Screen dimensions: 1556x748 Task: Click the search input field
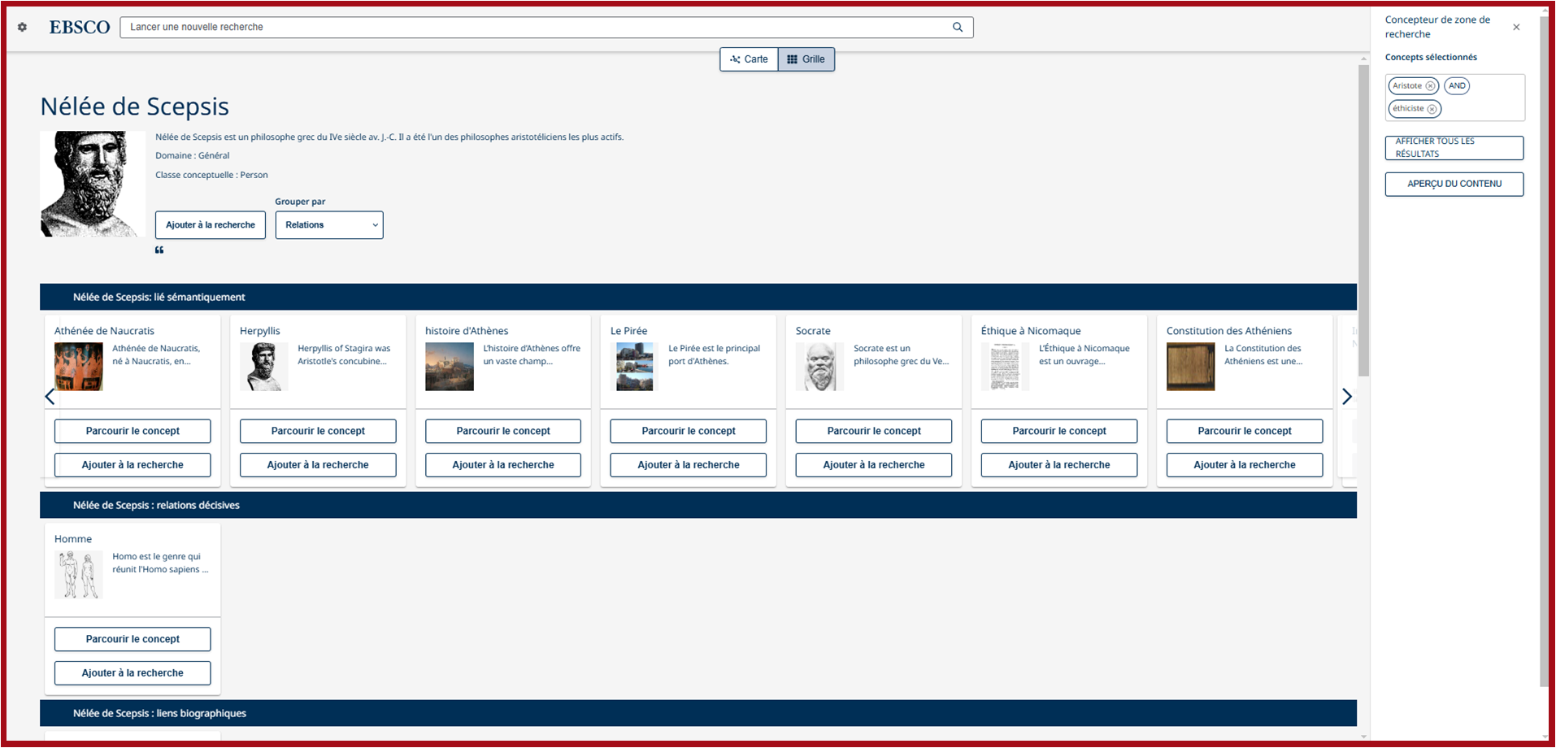click(537, 27)
